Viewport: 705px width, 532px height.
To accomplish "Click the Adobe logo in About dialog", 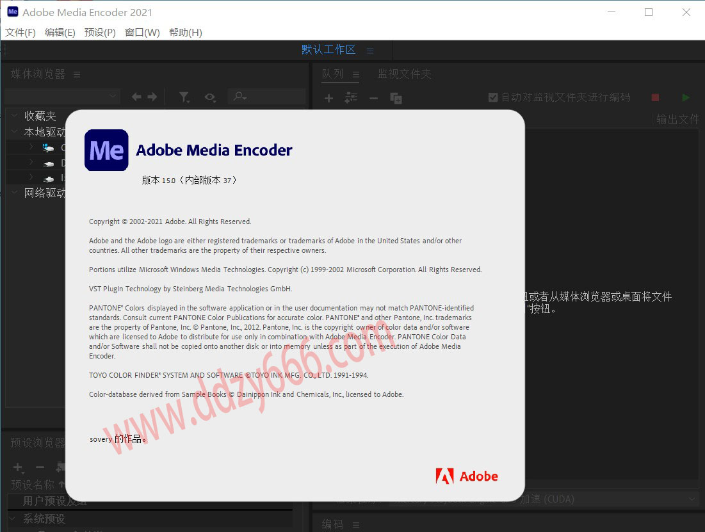I will point(467,476).
